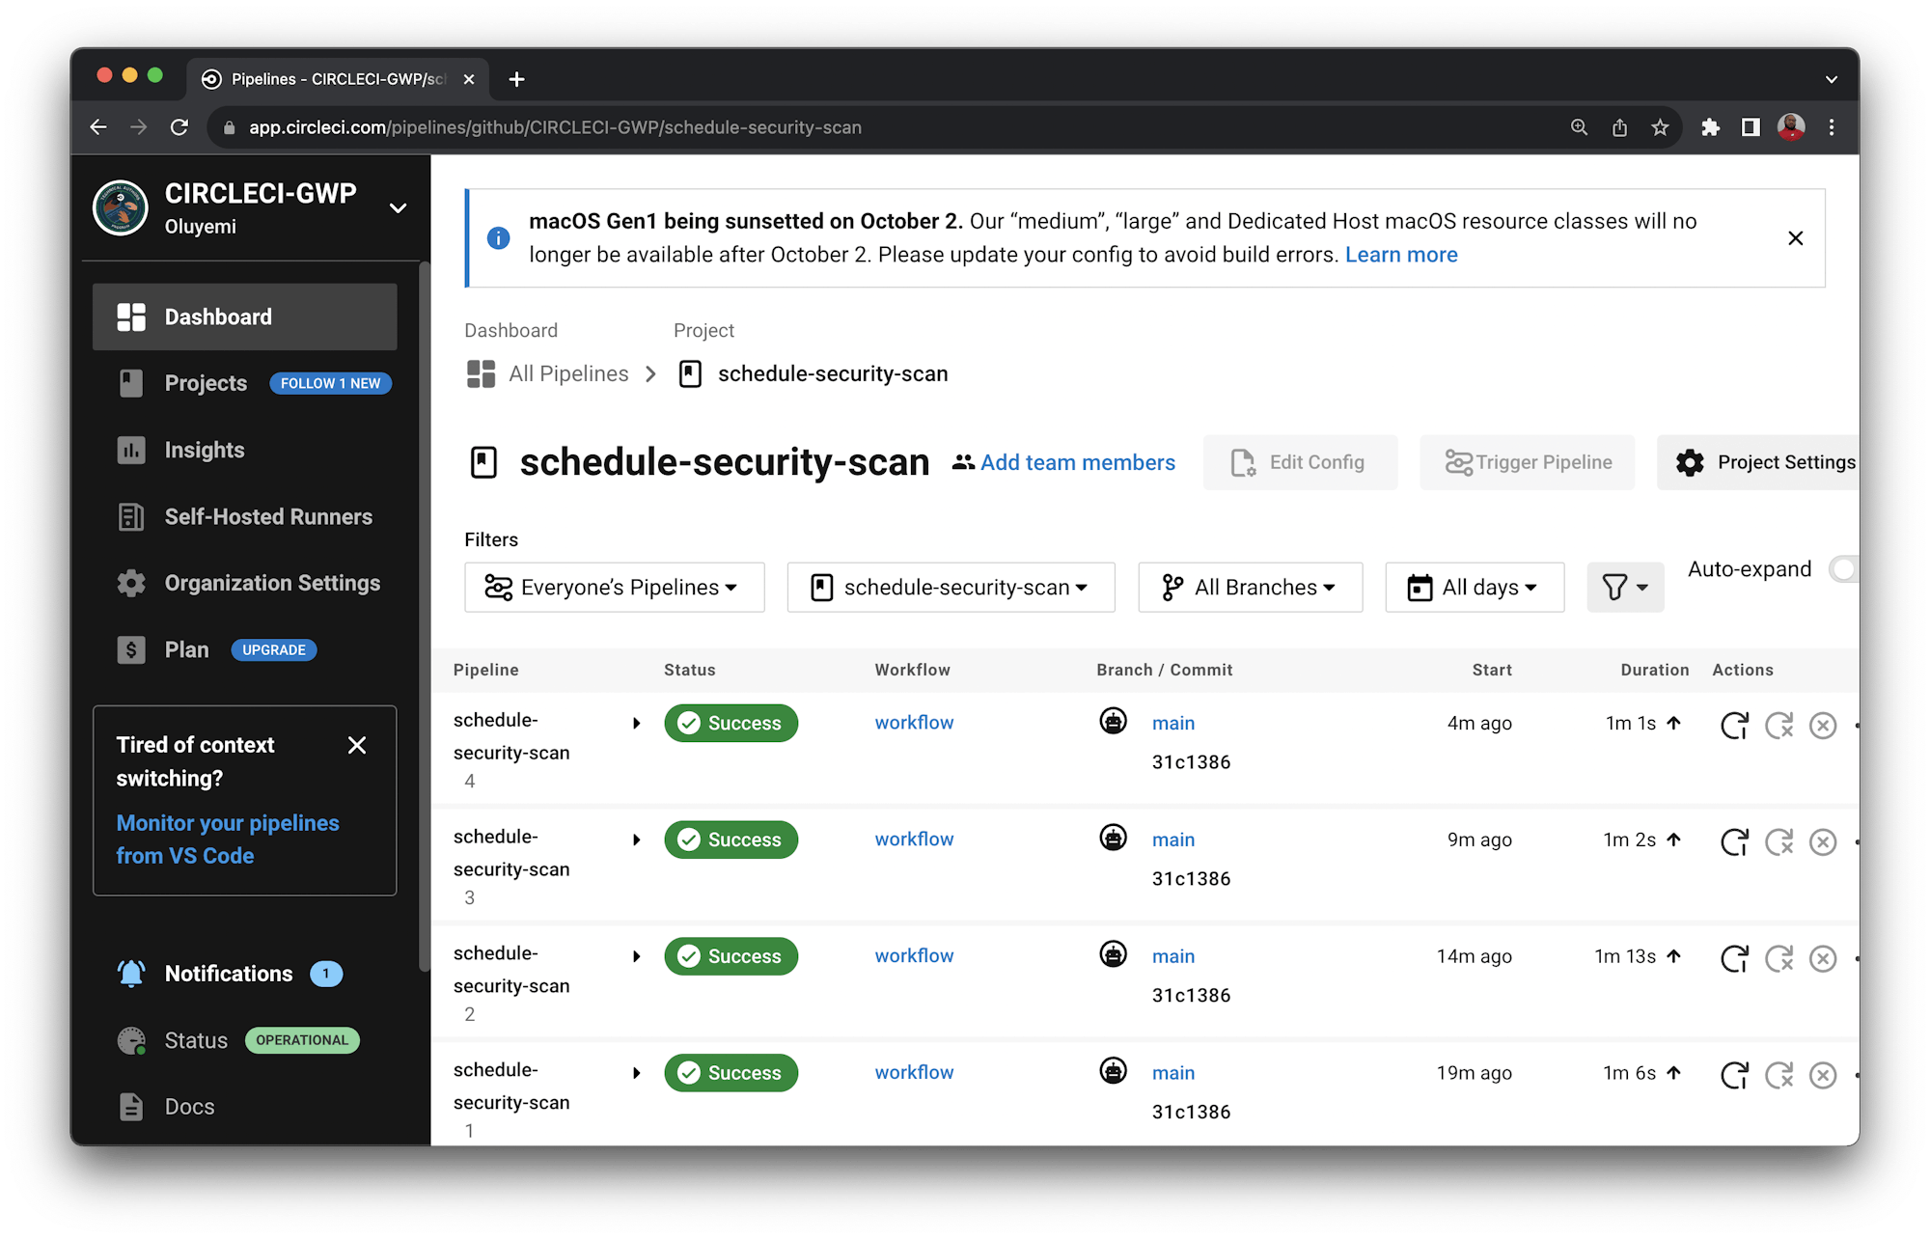
Task: Open Chrome extensions puzzle icon
Action: (x=1710, y=127)
